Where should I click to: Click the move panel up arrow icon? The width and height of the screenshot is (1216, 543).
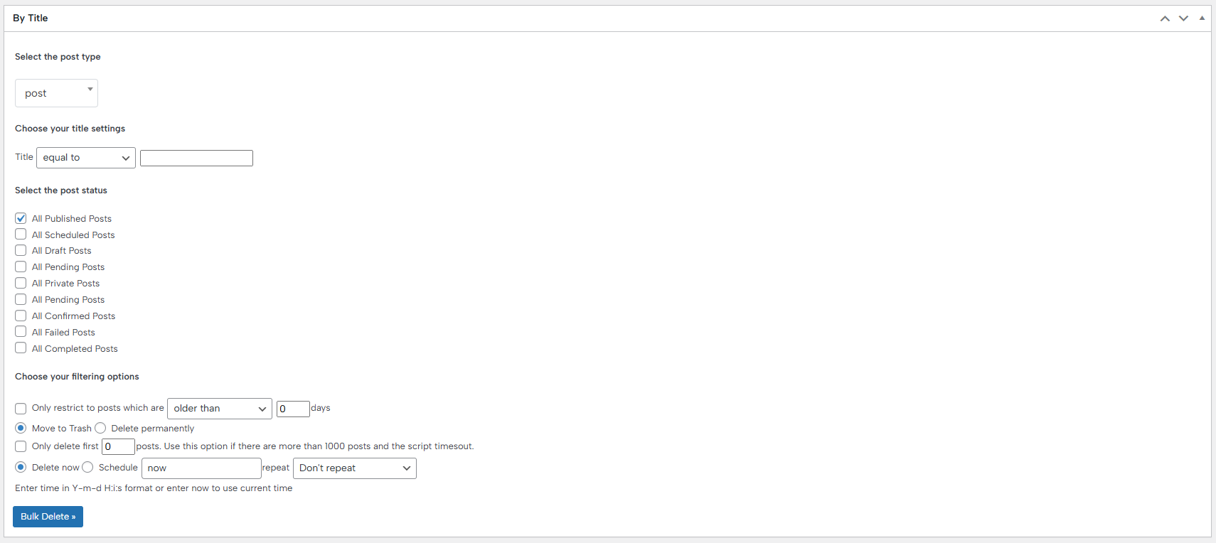click(1165, 18)
